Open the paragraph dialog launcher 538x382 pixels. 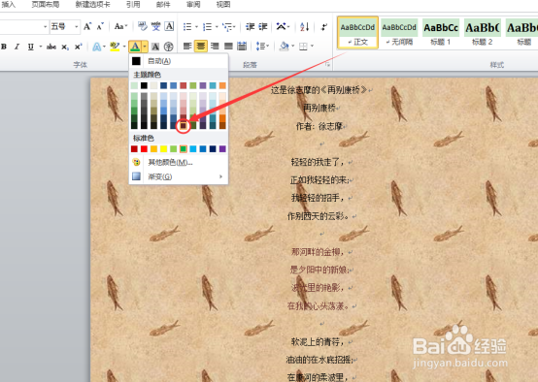point(327,65)
